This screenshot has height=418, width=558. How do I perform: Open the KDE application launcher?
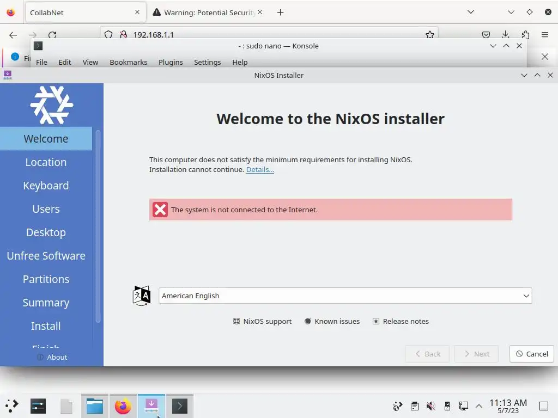12,405
